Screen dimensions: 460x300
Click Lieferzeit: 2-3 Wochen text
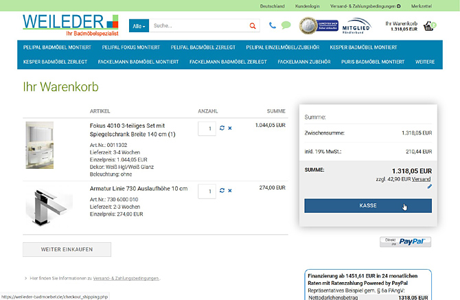115,207
